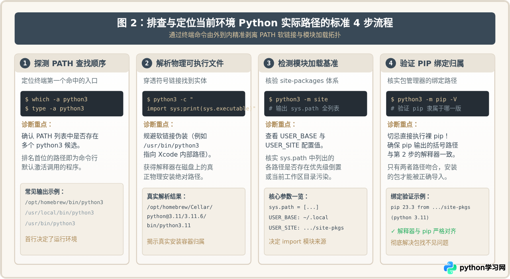510x279 pixels.
Task: Click '/usr/bin/python3' in the 常见输出示例 box
Action: pyautogui.click(x=50, y=223)
